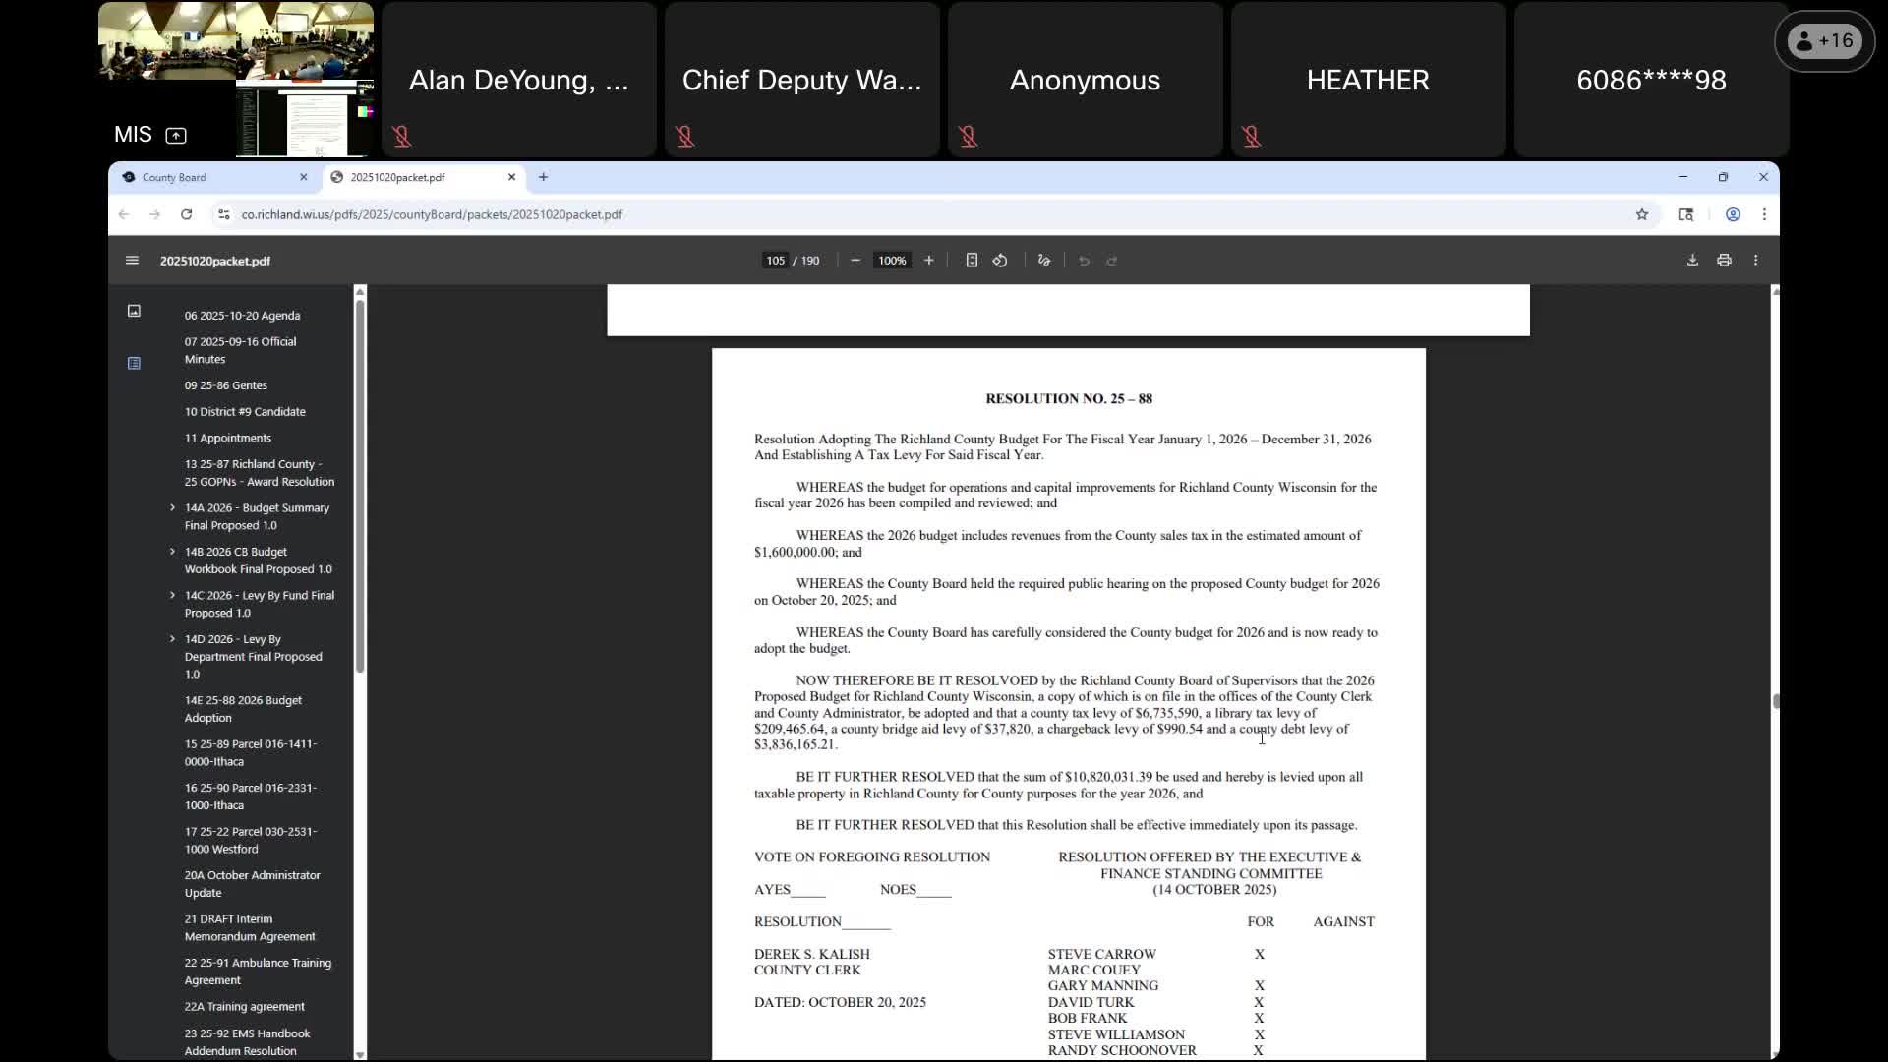Click the PDF zoom in plus icon

point(928,261)
